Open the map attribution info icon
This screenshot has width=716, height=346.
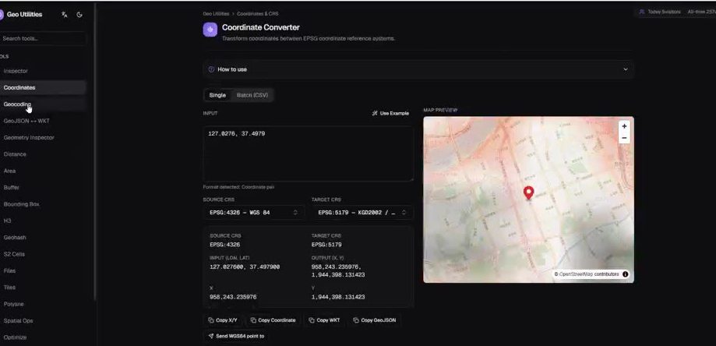(x=625, y=274)
